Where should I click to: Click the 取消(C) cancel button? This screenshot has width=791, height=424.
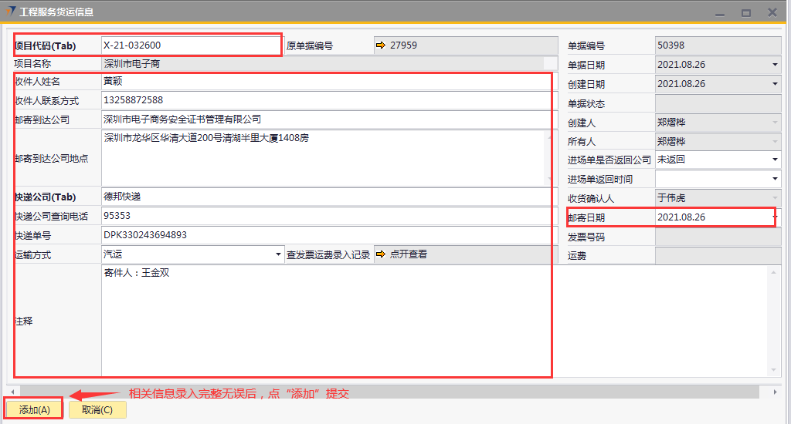click(97, 410)
